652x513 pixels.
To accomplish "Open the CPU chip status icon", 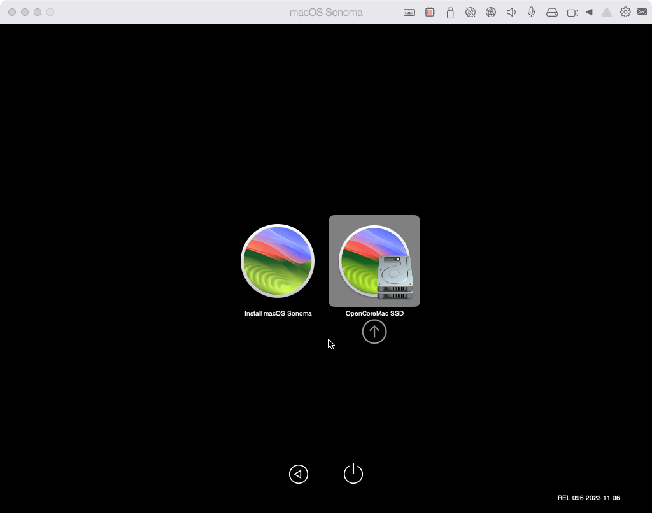I will click(x=430, y=12).
